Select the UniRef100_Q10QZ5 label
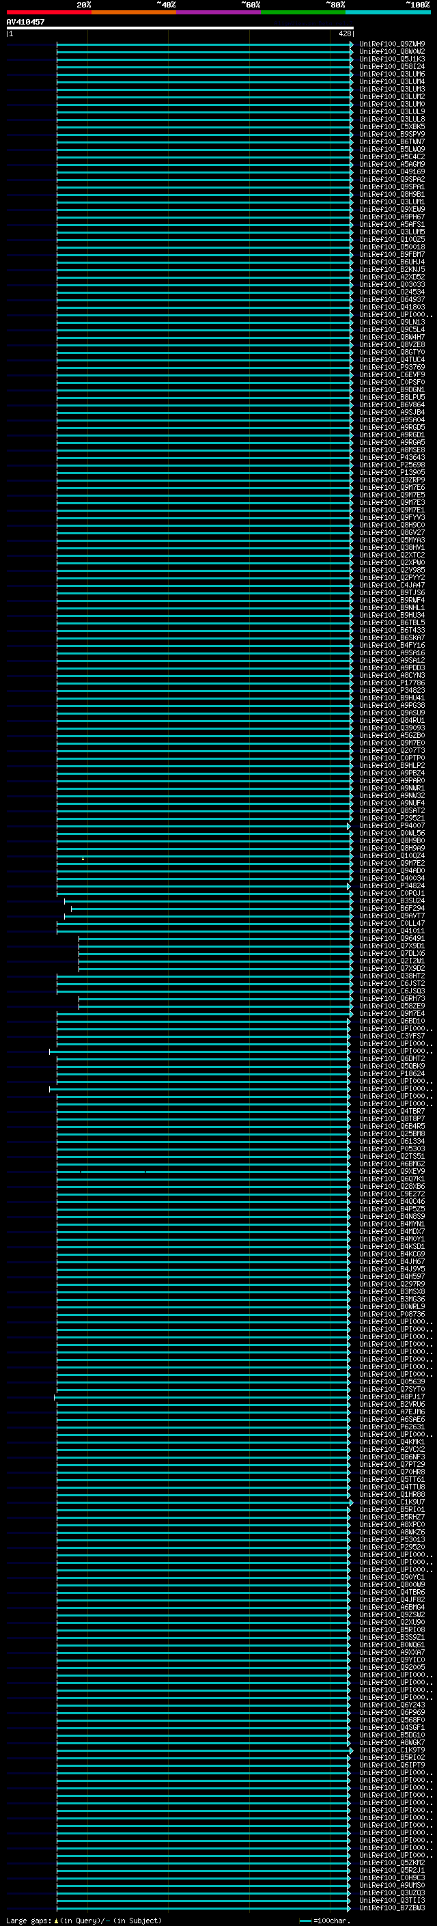437x1926 pixels. click(392, 239)
